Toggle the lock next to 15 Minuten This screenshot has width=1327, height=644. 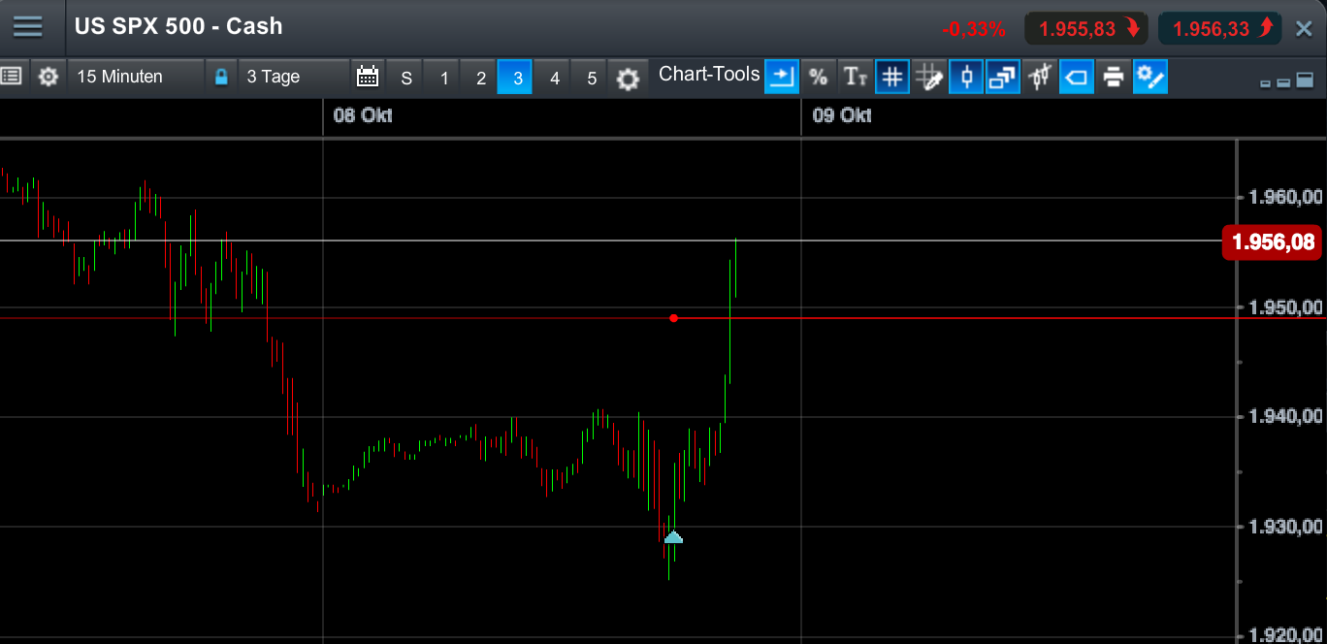coord(221,76)
